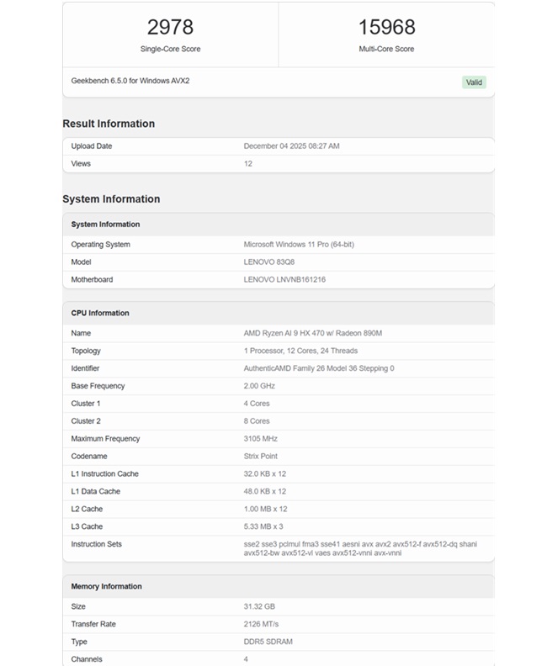
Task: Click the Memory Information table header
Action: coord(106,586)
